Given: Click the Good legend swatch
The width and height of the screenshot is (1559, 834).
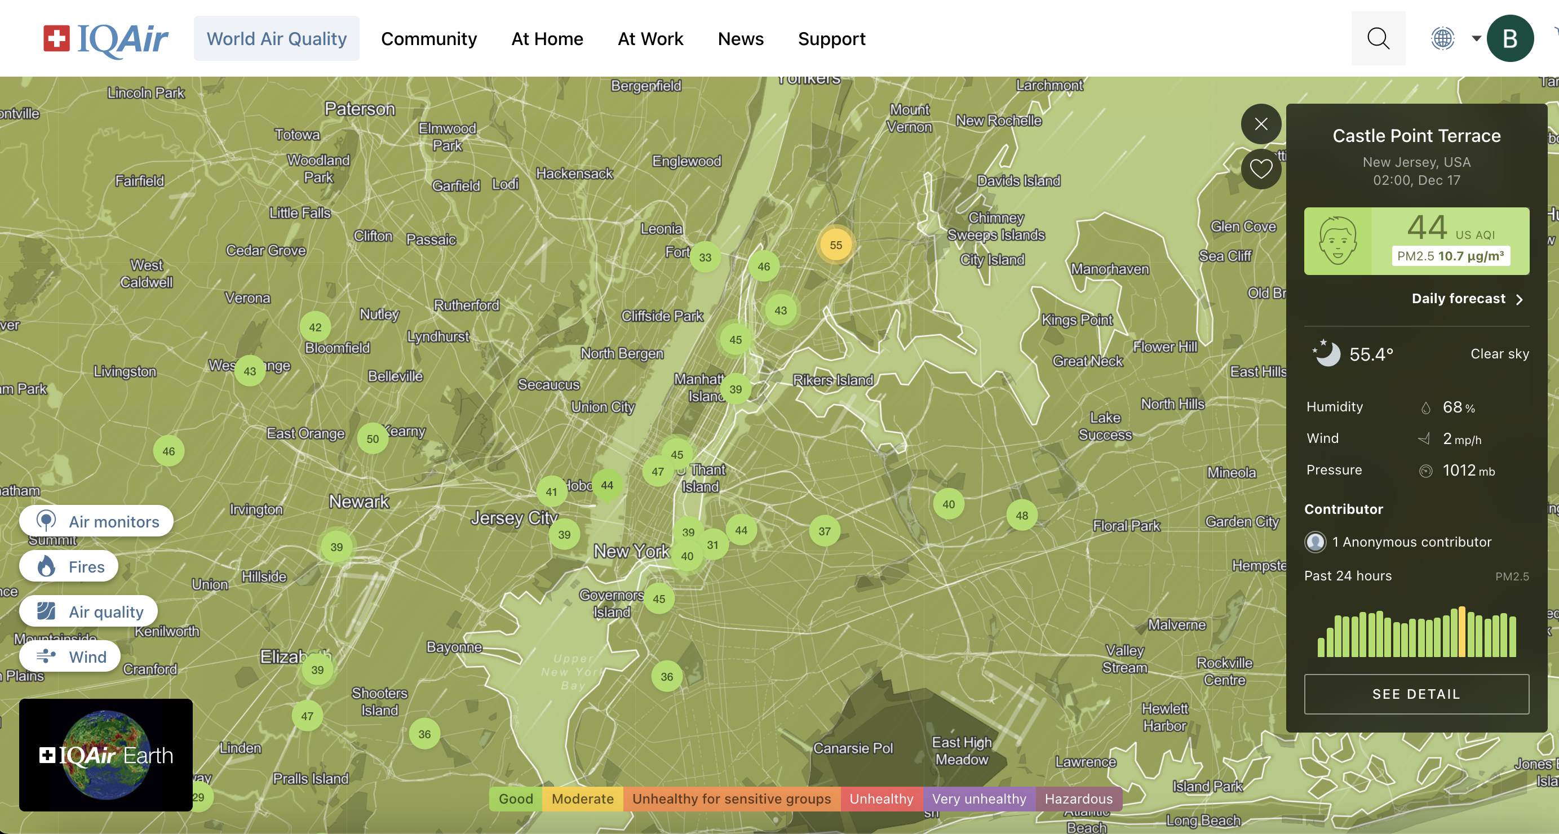Looking at the screenshot, I should tap(516, 798).
